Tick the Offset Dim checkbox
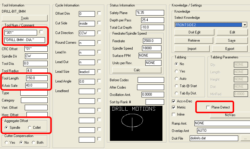Screen dimensions: 250x149 point(99,13)
